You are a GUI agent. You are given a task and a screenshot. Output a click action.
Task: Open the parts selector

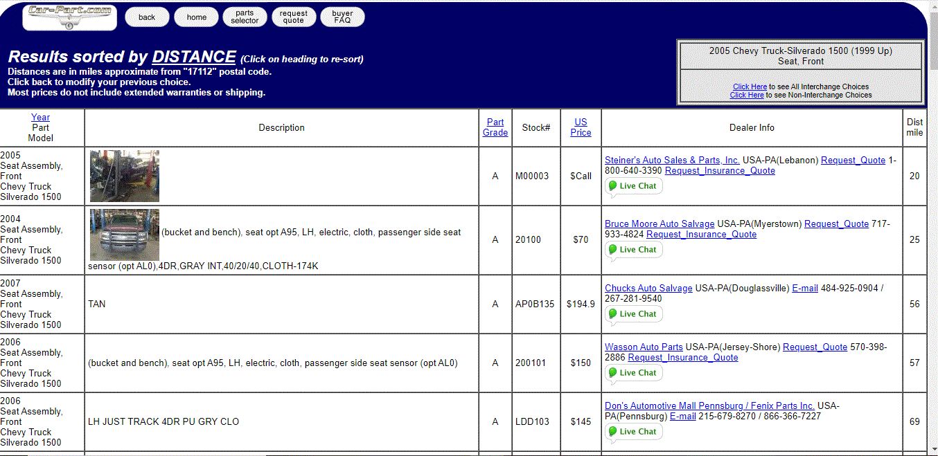point(245,17)
